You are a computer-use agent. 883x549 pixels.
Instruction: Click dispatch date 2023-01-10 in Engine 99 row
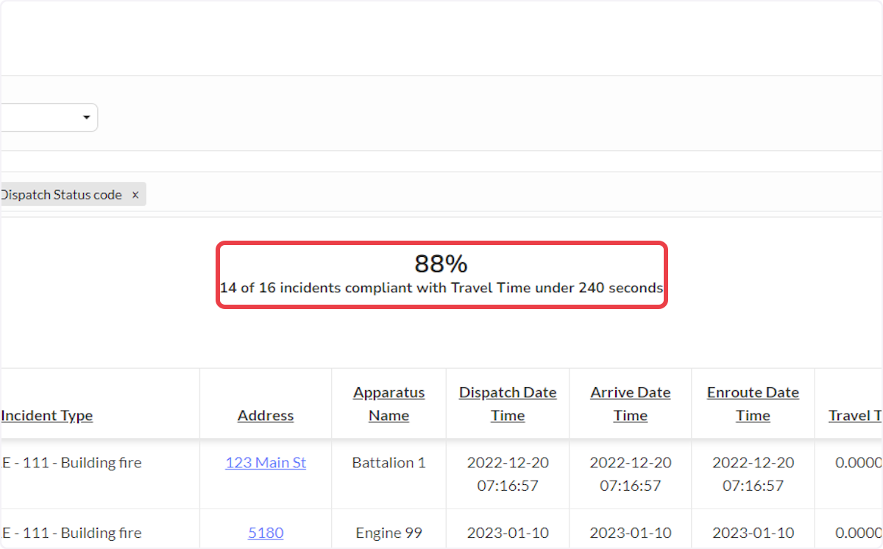508,533
